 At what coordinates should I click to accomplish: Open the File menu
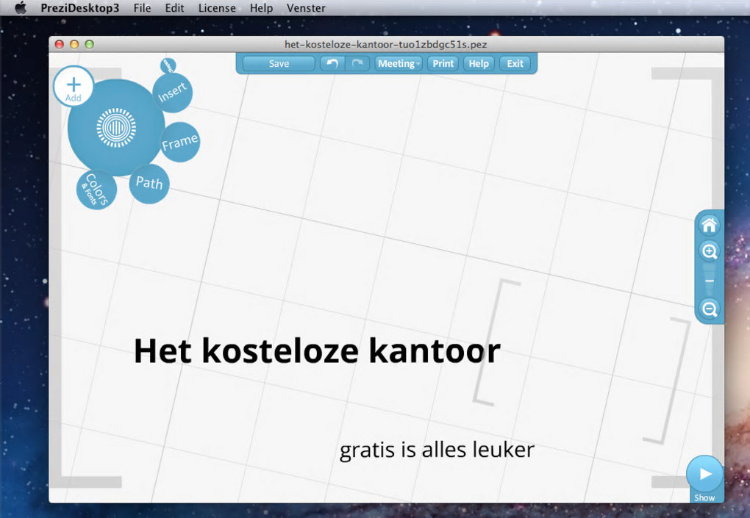pos(142,8)
